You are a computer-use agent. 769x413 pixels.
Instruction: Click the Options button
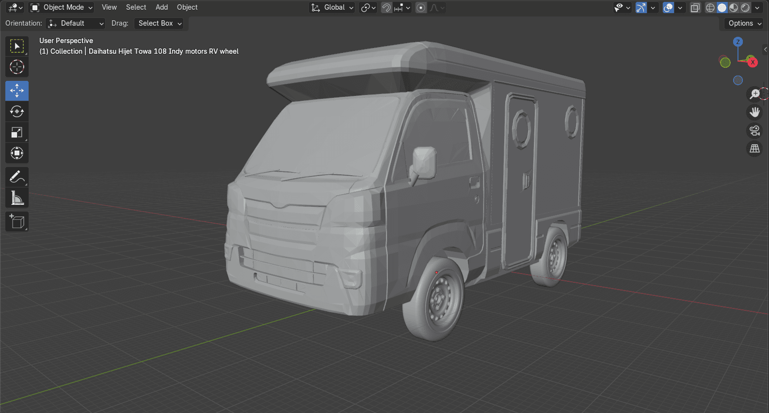point(745,23)
